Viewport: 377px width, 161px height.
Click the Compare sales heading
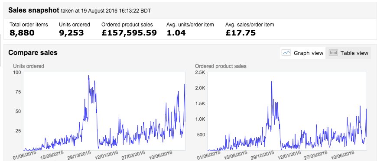(32, 52)
